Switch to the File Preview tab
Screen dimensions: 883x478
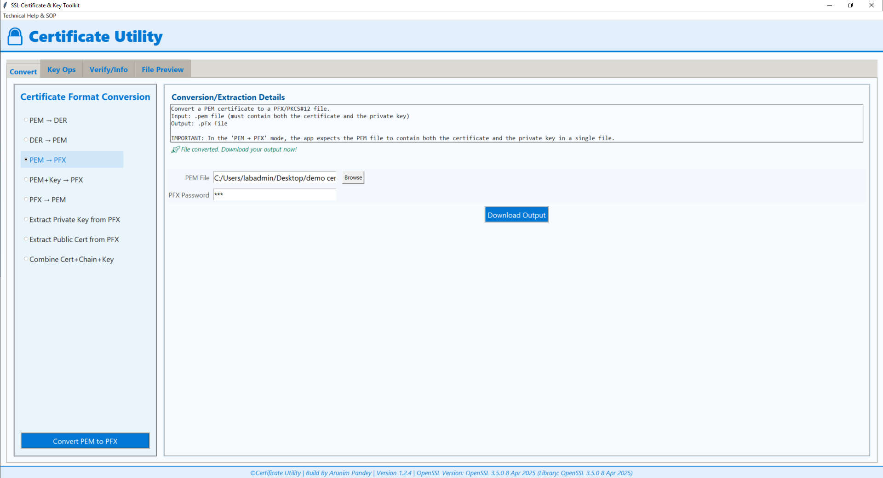[x=162, y=69]
